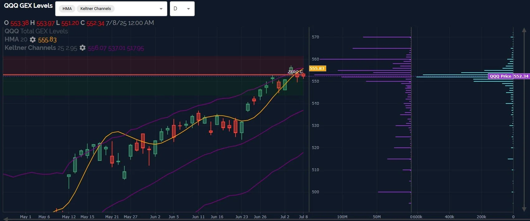Screen dimensions: 530x221
Task: Open Keltner Channels settings gear
Action: [83, 48]
